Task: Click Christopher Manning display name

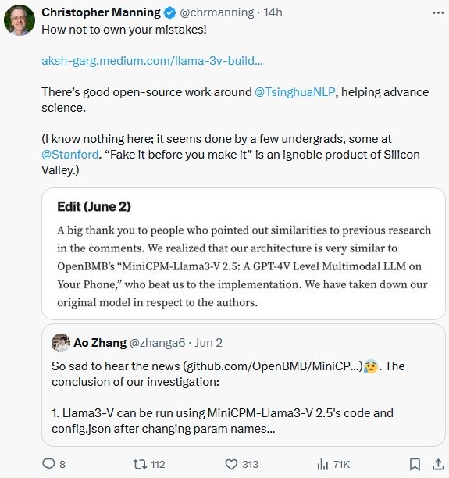Action: [x=101, y=12]
